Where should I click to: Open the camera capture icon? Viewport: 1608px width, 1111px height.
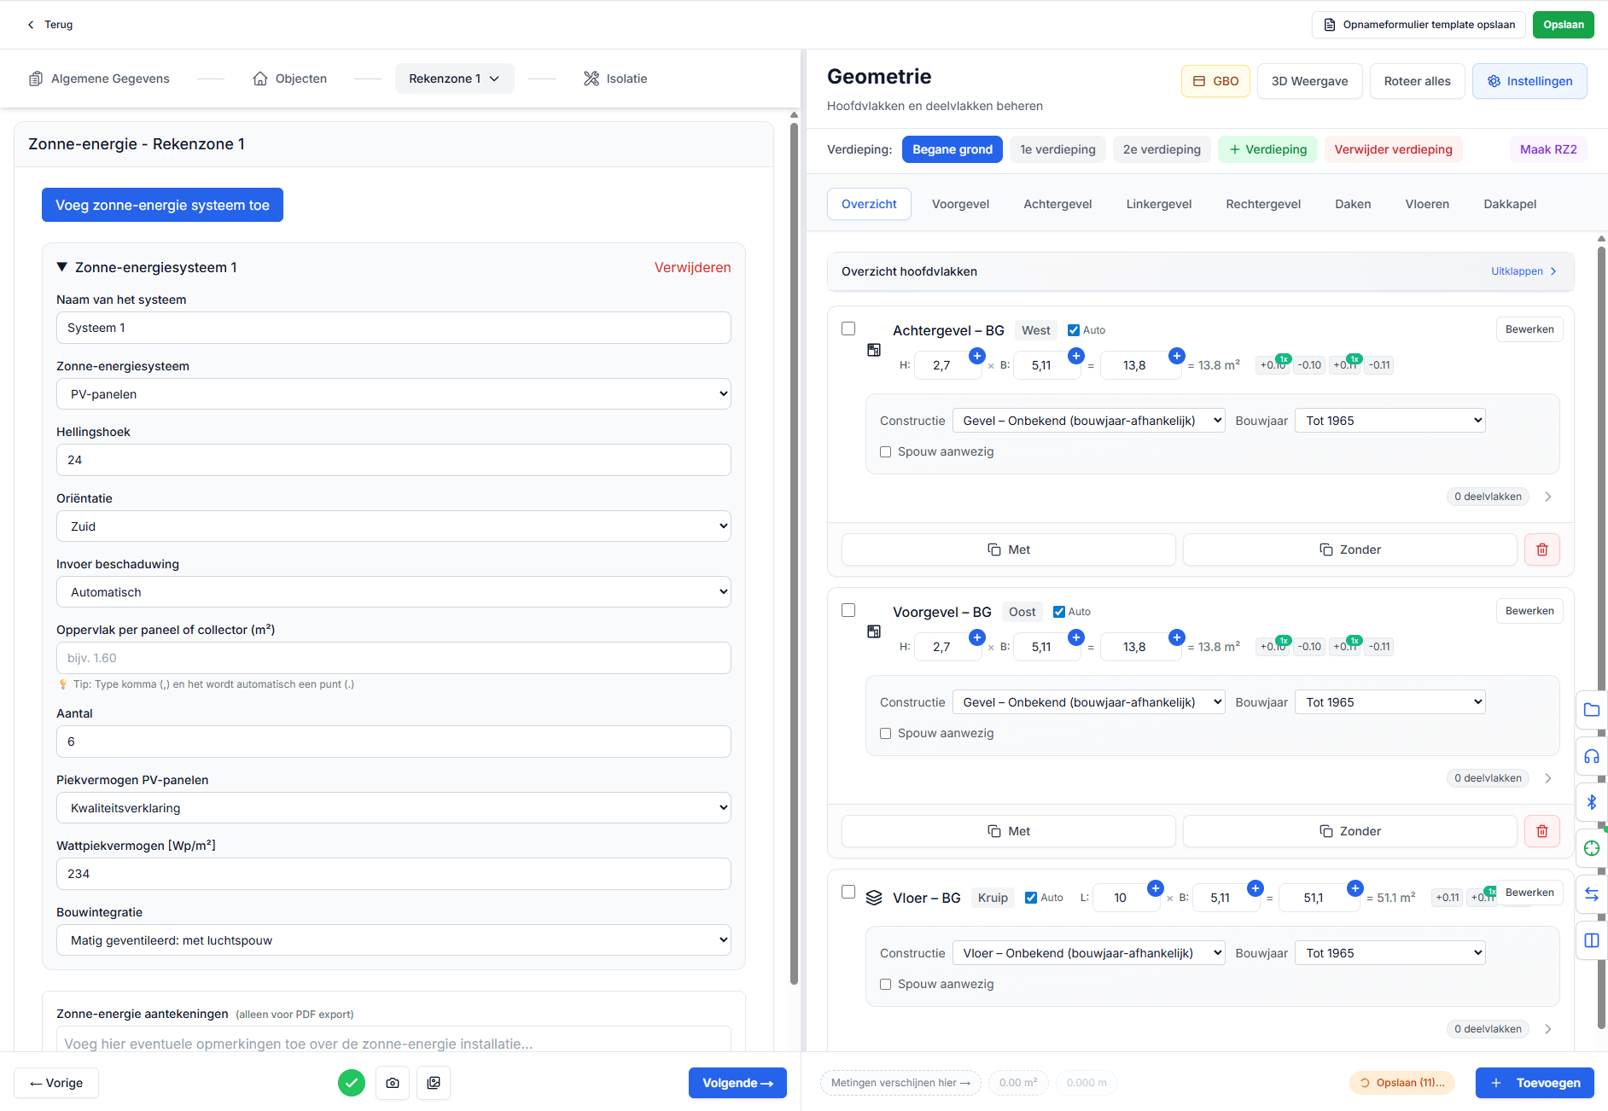[x=393, y=1083]
